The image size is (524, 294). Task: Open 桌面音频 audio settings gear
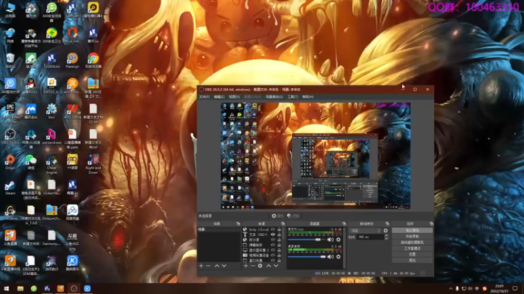point(338,257)
